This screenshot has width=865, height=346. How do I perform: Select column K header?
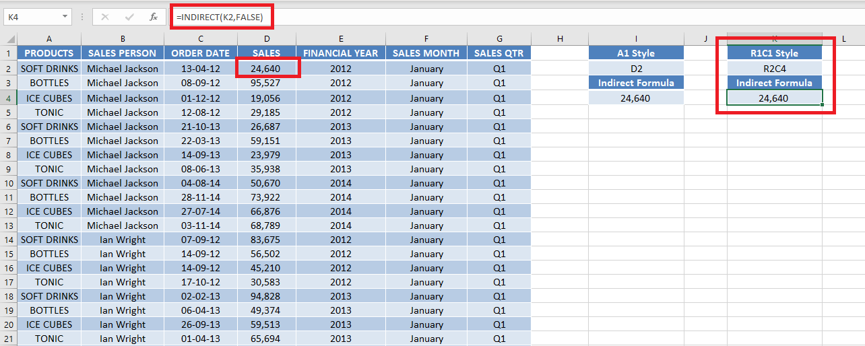[x=775, y=38]
